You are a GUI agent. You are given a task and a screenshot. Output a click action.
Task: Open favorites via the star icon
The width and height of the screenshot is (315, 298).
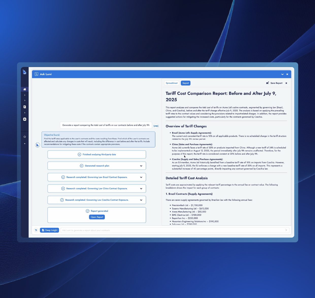[25, 137]
